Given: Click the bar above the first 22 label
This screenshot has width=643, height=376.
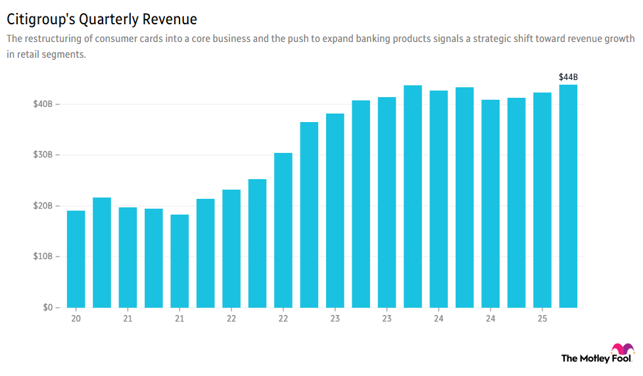Looking at the screenshot, I should click(x=231, y=249).
